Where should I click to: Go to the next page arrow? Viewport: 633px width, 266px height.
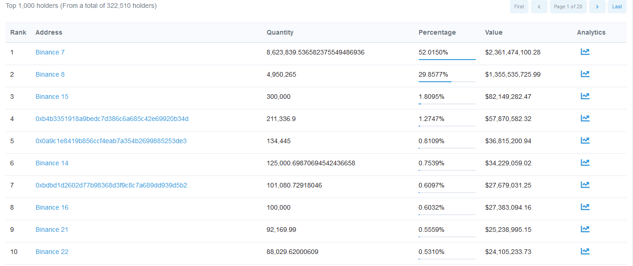tap(597, 6)
